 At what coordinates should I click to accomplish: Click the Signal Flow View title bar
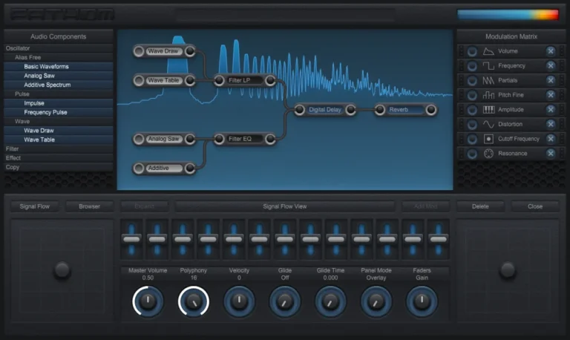285,206
